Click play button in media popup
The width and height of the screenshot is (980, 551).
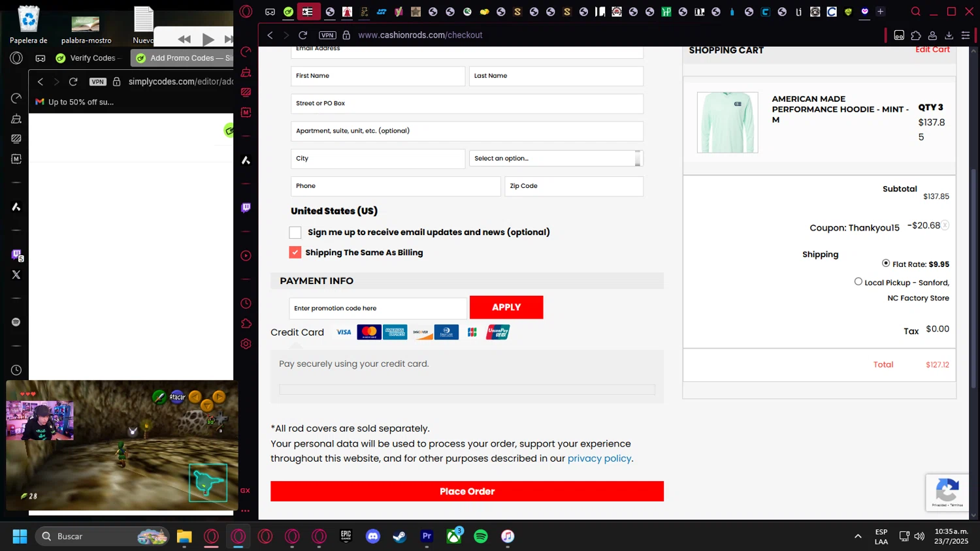(208, 40)
